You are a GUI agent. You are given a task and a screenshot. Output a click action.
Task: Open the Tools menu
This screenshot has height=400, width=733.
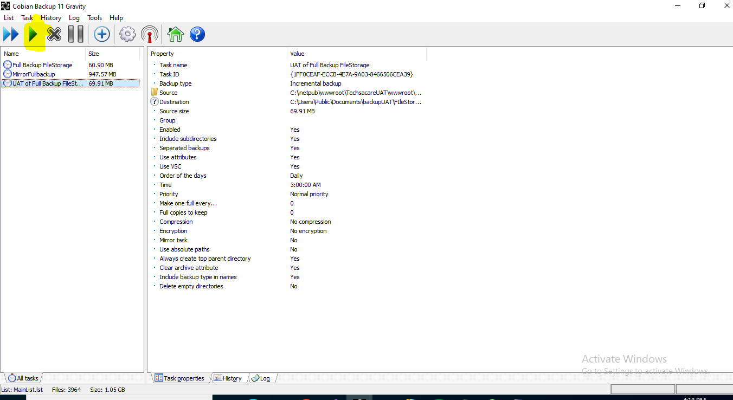click(94, 18)
